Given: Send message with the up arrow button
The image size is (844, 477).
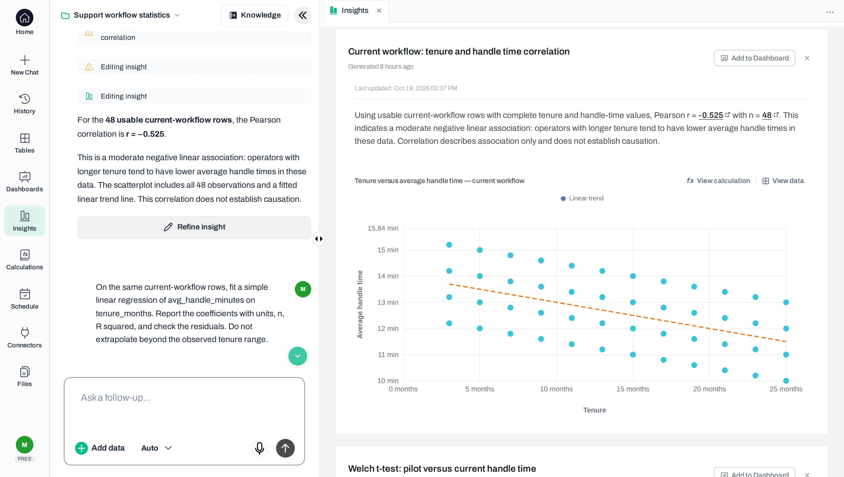Looking at the screenshot, I should tap(285, 448).
